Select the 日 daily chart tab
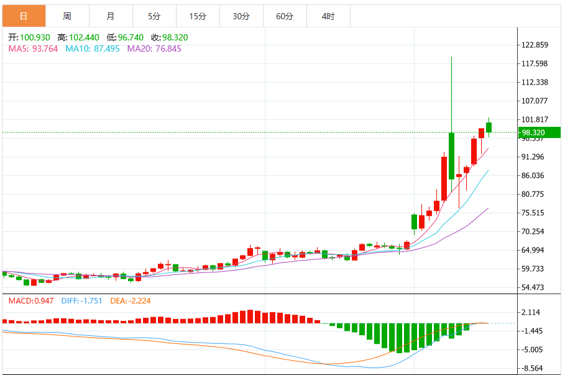This screenshot has height=375, width=565. point(24,16)
